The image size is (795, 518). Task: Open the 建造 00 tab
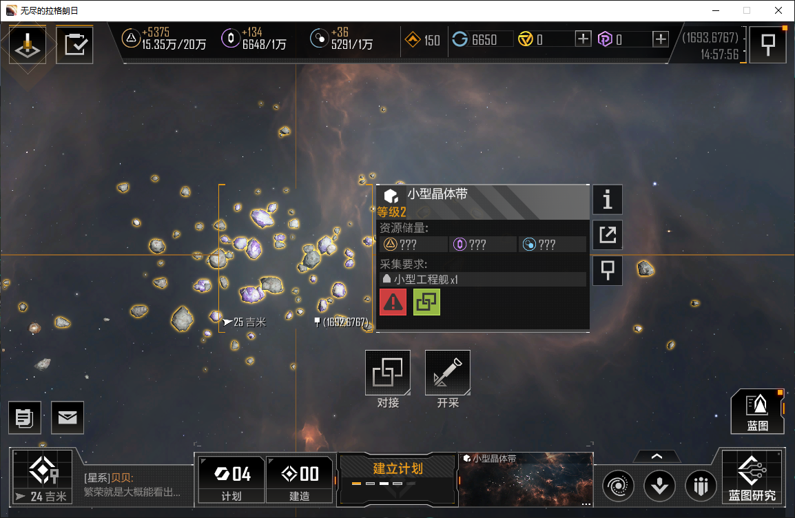click(x=300, y=479)
